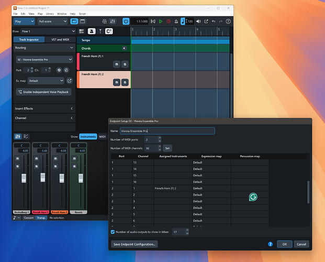Increase the Number of MIDI ports stepper
The height and width of the screenshot is (262, 325).
point(160,138)
